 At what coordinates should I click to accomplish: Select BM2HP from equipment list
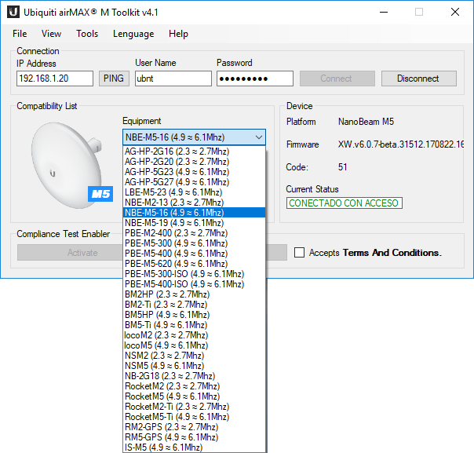[x=195, y=294]
